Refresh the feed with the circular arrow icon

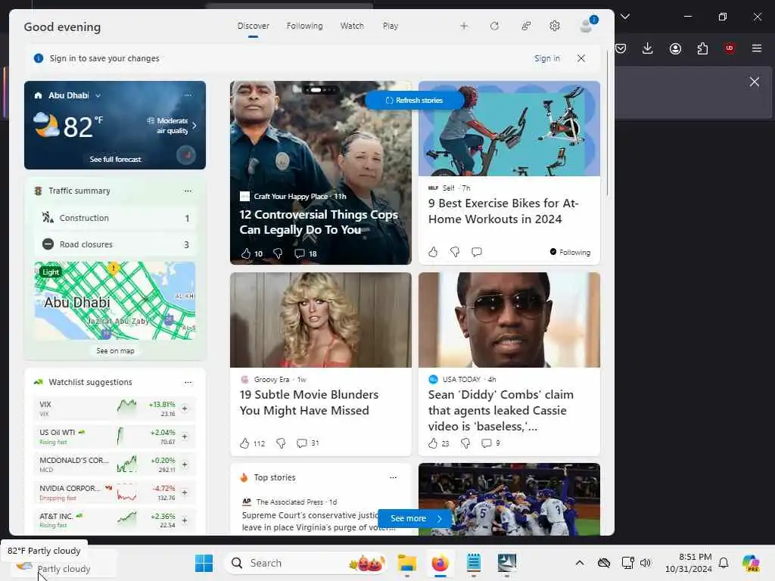coord(494,26)
